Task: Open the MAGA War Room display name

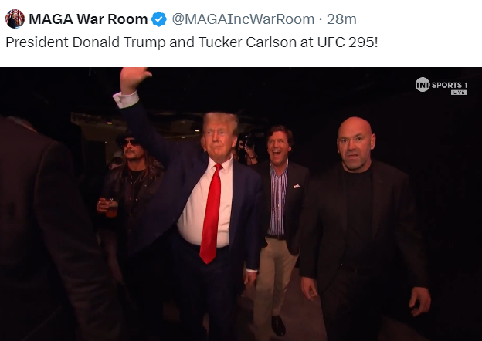Action: 88,19
